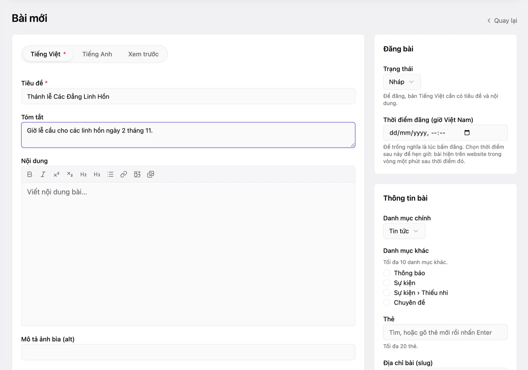This screenshot has width=528, height=370.
Task: Go back using the Quay lại link
Action: (x=502, y=21)
